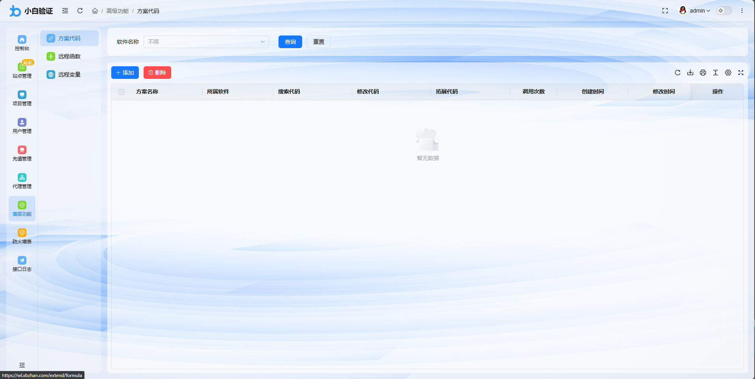Open 接口日志 logs page

22,263
